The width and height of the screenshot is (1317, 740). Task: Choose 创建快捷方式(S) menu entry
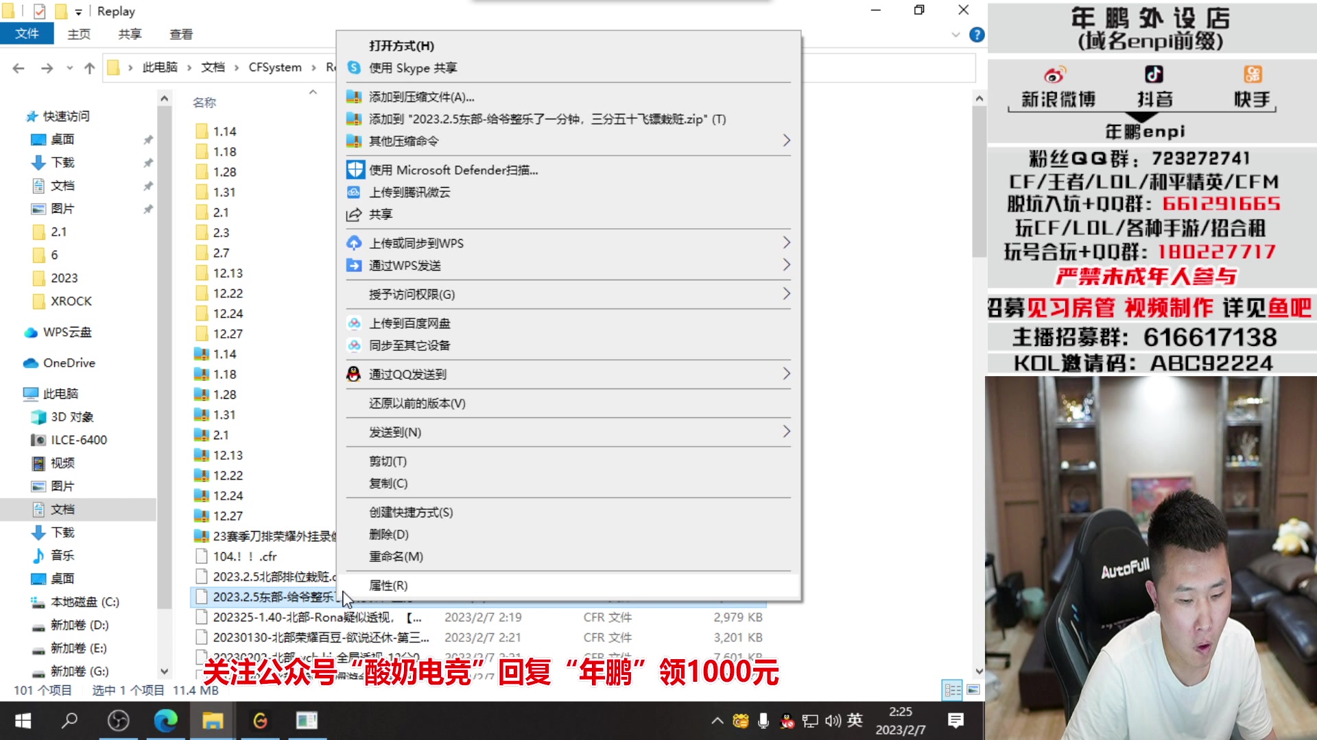(411, 512)
